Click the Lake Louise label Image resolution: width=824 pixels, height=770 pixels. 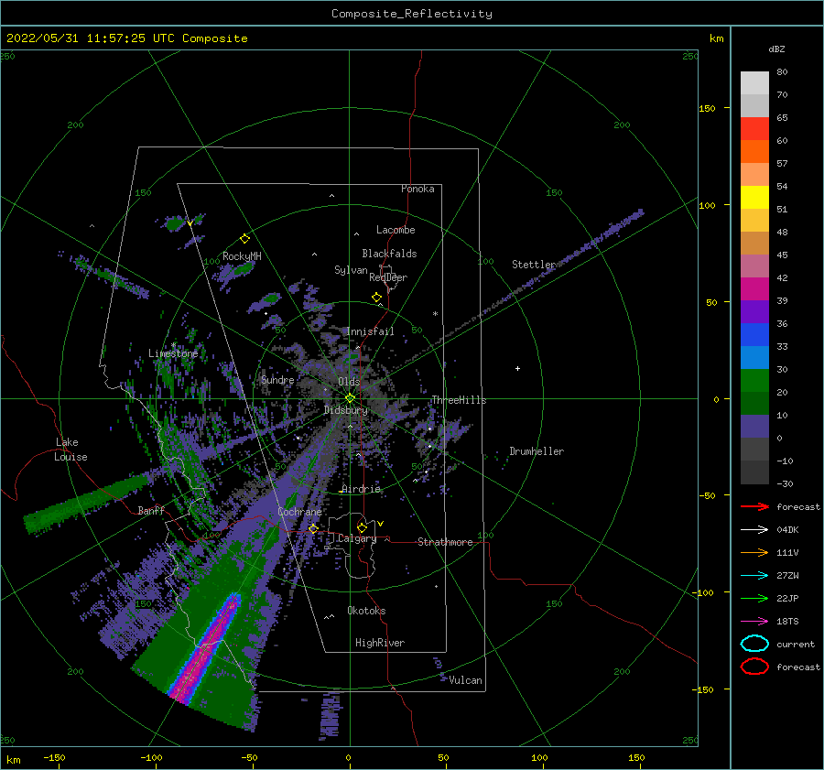click(70, 450)
